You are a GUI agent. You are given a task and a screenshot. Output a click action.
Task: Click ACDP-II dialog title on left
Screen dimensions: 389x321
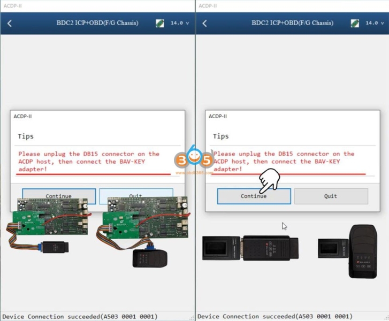click(22, 116)
